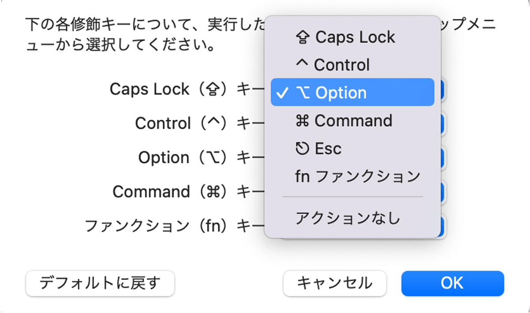Click デフォルトに戻す to restore defaults
The image size is (530, 313).
[x=100, y=284]
